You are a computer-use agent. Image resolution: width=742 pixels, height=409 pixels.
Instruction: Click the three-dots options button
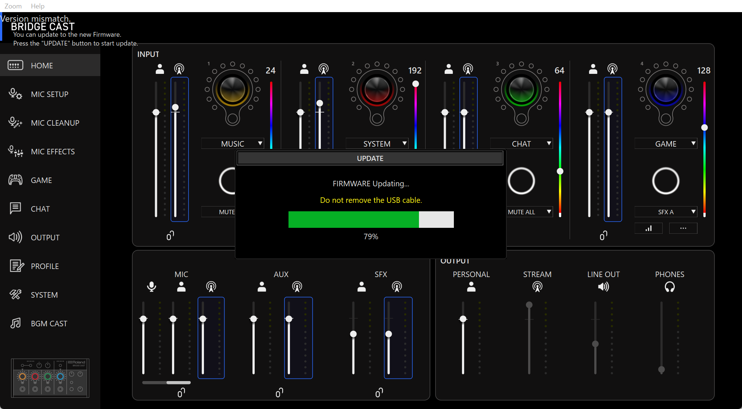(683, 228)
